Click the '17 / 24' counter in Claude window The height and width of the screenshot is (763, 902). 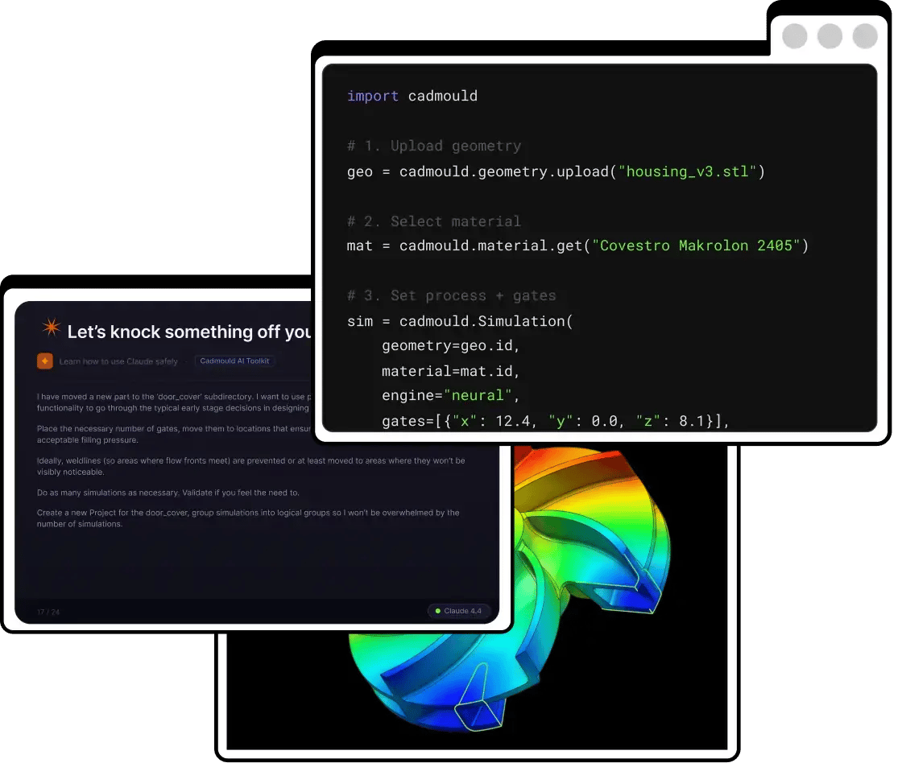pyautogui.click(x=48, y=612)
